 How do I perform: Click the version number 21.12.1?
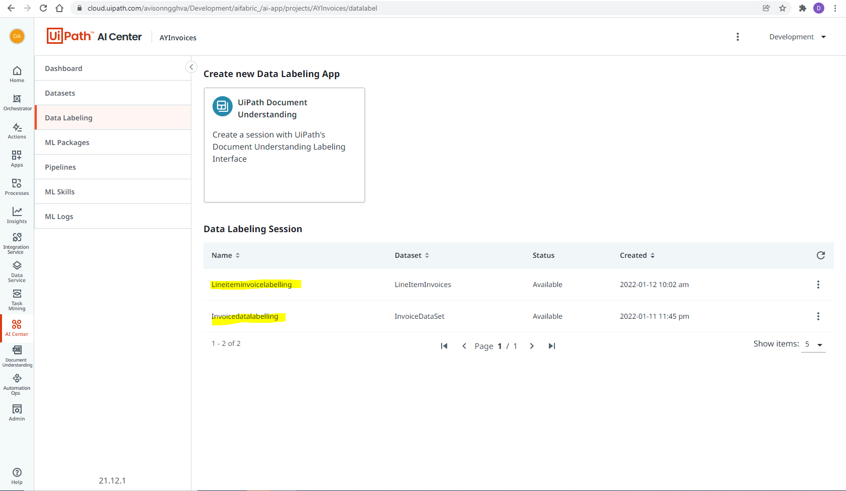click(x=112, y=480)
